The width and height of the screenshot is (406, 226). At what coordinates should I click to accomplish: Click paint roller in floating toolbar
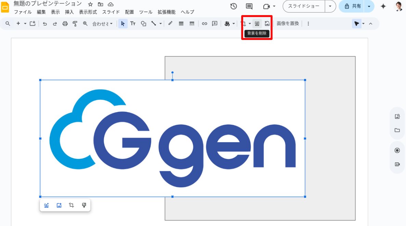pyautogui.click(x=84, y=205)
